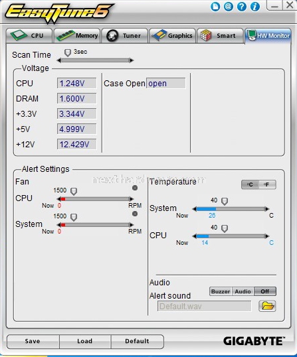Click the Scan Time slider left arrow
This screenshot has height=357, width=297.
click(59, 60)
